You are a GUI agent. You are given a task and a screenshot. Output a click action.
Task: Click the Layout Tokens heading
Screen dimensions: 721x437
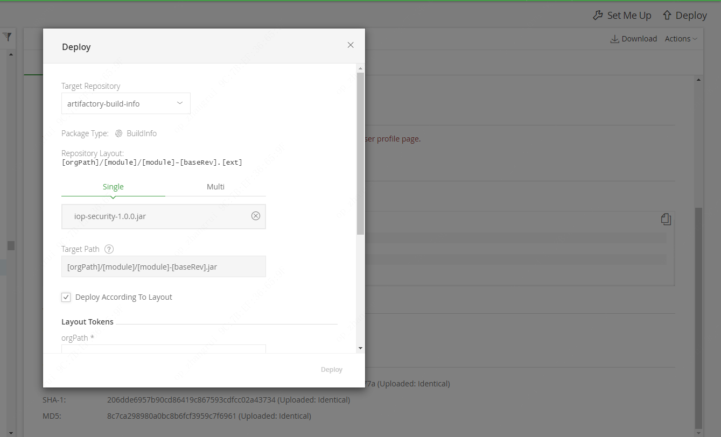click(x=87, y=322)
